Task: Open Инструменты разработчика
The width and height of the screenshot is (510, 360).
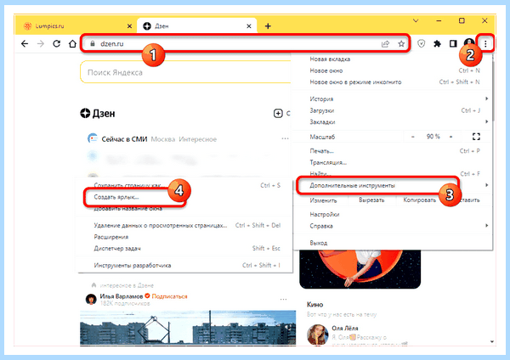Action: tap(184, 265)
